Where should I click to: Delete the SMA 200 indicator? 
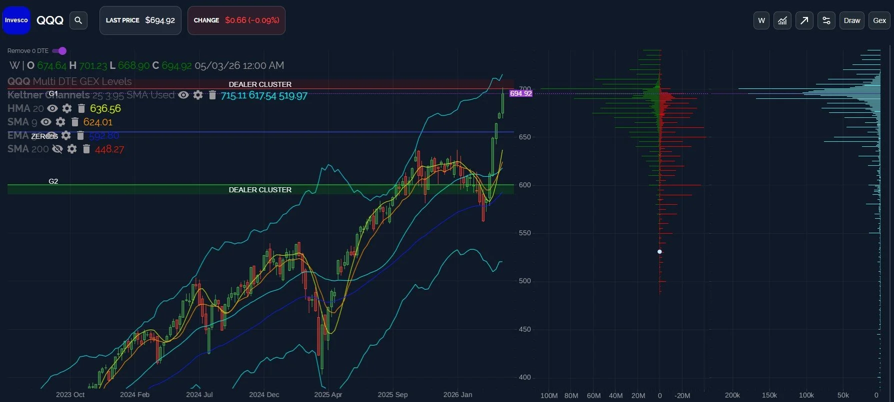click(86, 149)
